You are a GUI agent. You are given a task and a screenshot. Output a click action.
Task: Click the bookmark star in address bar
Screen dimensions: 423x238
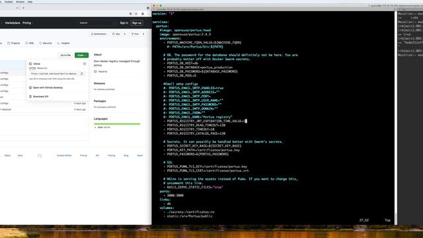coord(136,13)
